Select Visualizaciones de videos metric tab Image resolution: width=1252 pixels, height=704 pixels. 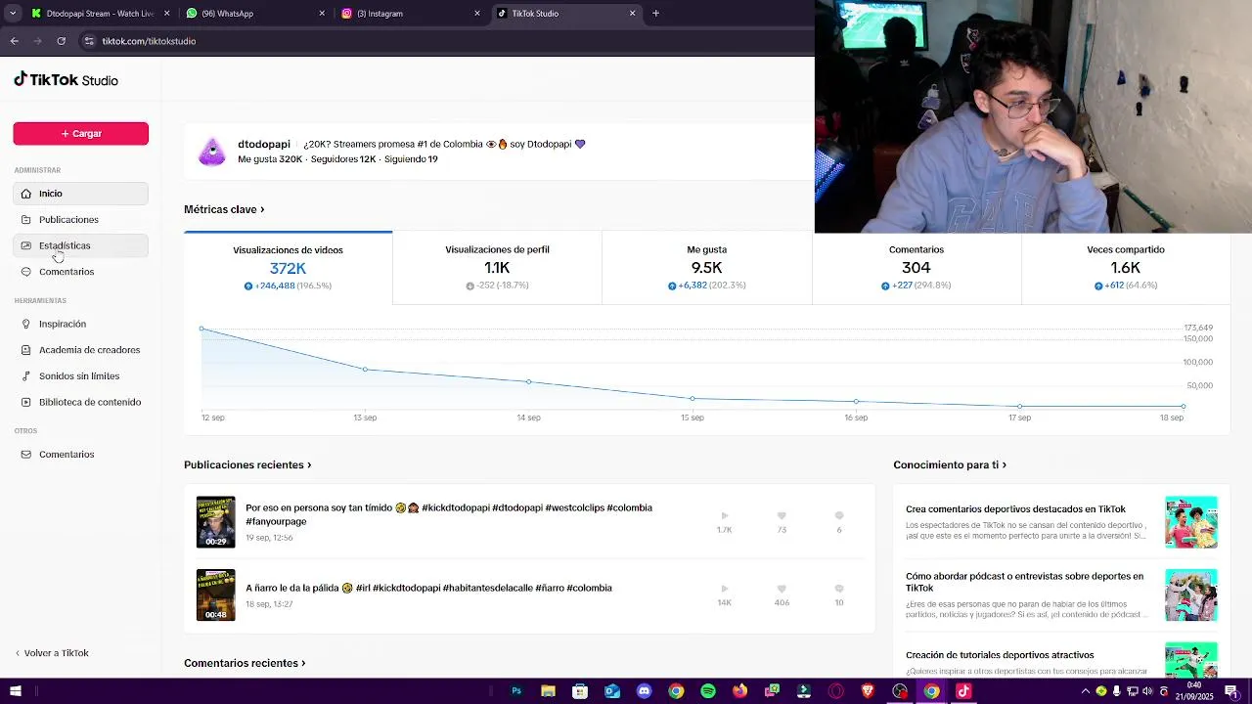(x=288, y=268)
